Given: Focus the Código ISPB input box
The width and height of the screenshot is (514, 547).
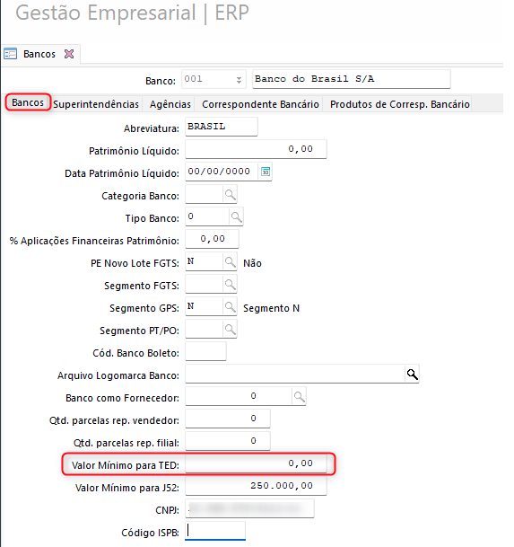Looking at the screenshot, I should pos(215,531).
